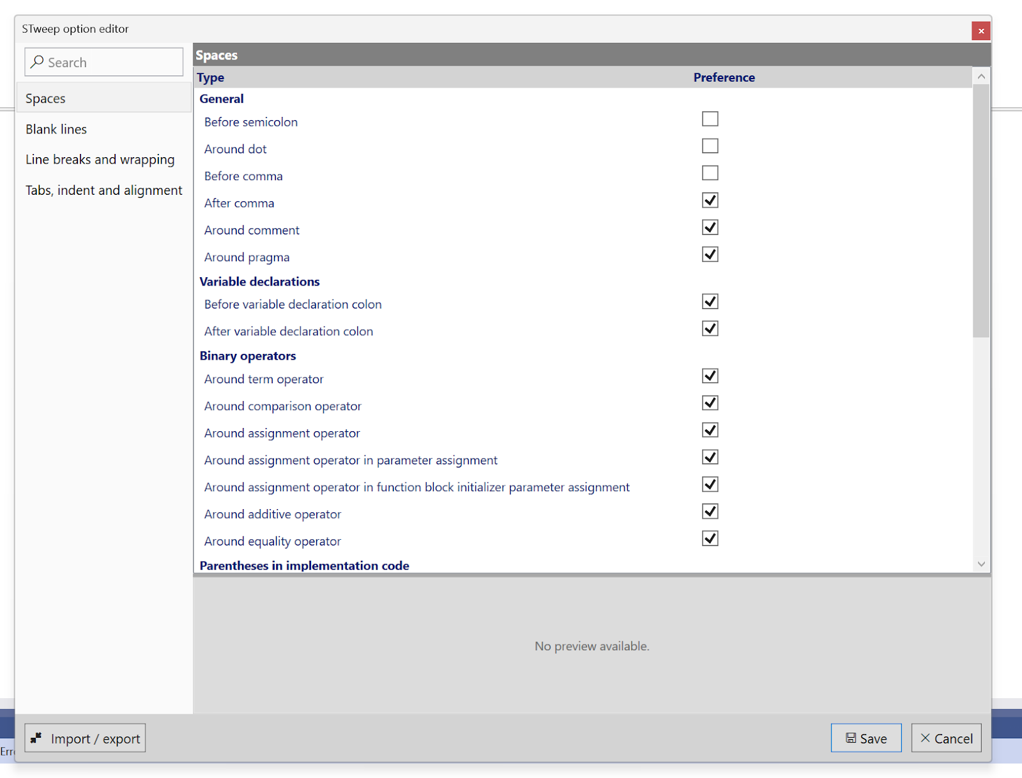The height and width of the screenshot is (778, 1022).
Task: Click the Cancel X icon
Action: pyautogui.click(x=925, y=738)
